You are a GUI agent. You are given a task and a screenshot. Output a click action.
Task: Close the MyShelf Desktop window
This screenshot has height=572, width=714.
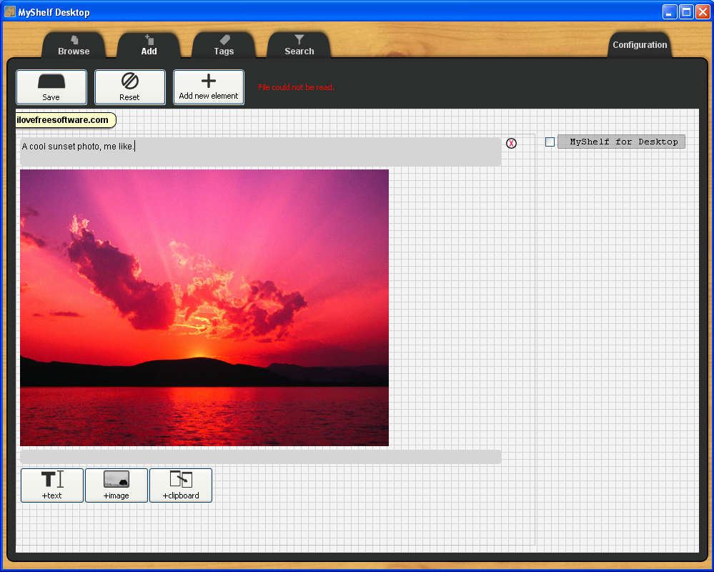703,12
